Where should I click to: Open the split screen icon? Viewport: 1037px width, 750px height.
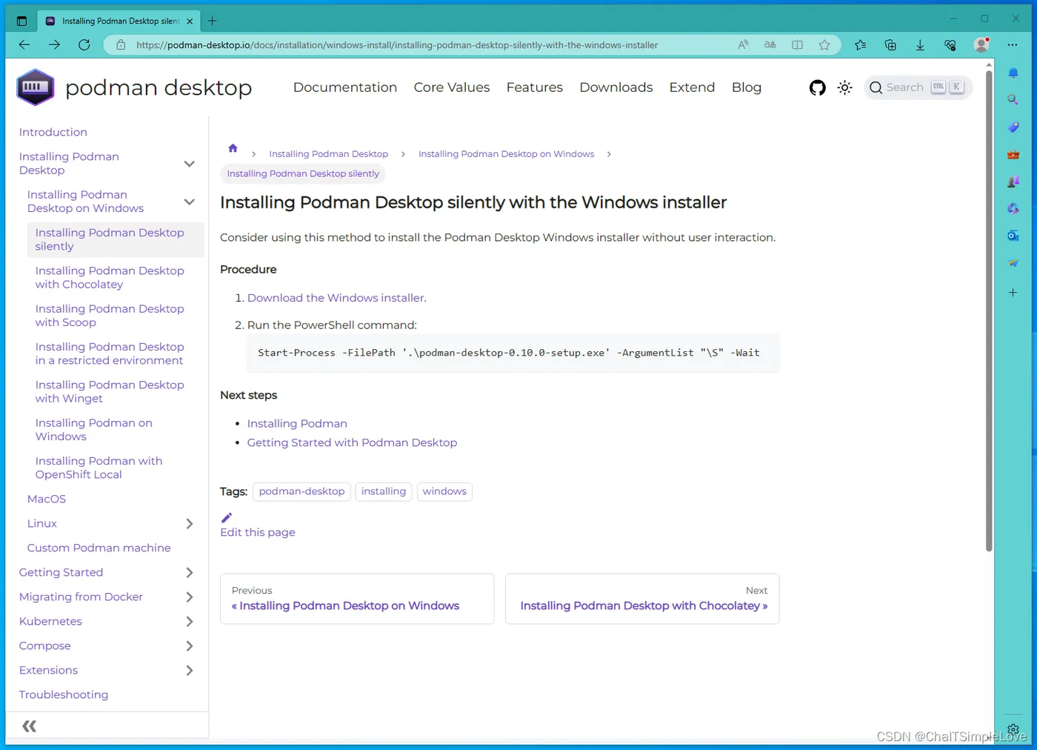click(797, 45)
